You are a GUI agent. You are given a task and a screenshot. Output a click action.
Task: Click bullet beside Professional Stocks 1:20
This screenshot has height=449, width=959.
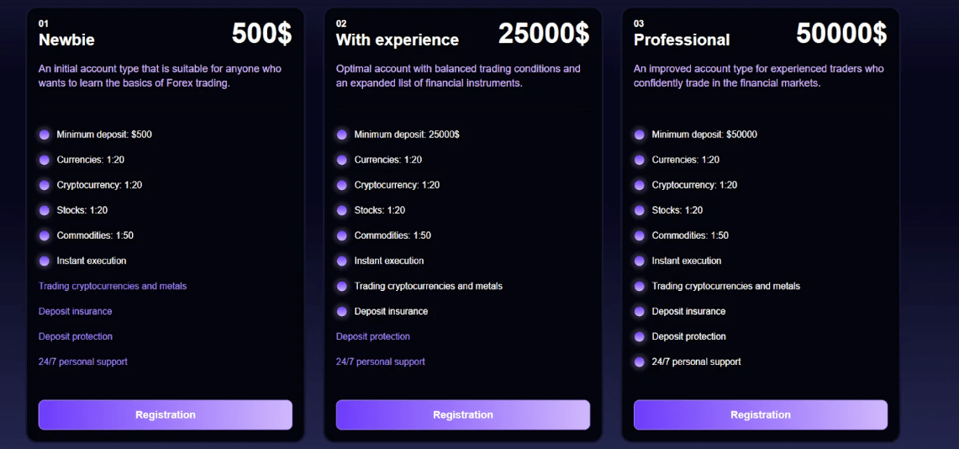coord(639,210)
